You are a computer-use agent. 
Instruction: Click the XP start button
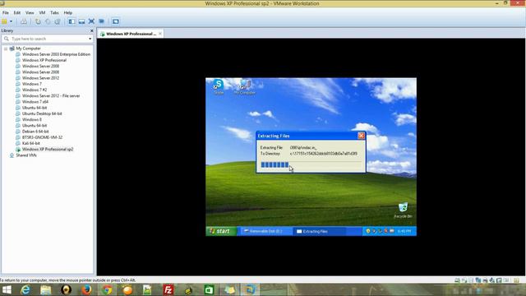coord(221,231)
